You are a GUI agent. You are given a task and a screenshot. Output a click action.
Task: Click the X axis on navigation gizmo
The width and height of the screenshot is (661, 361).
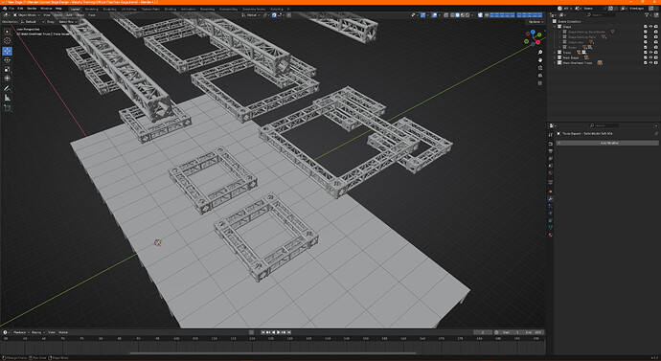[x=538, y=42]
